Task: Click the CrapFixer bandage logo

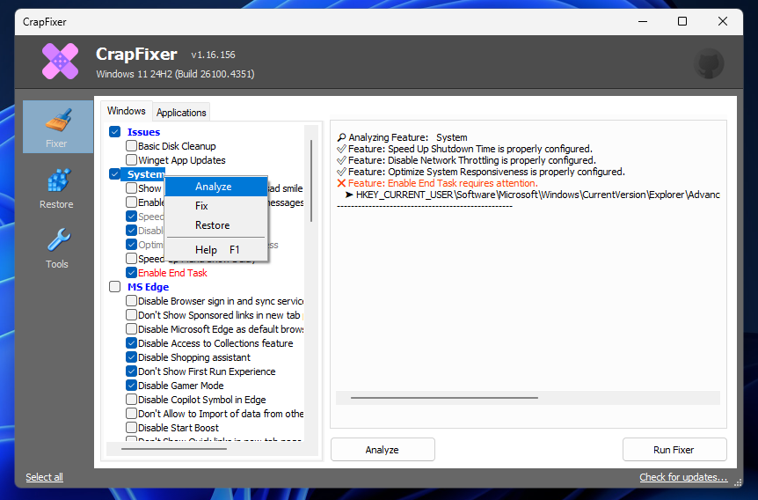Action: click(61, 61)
